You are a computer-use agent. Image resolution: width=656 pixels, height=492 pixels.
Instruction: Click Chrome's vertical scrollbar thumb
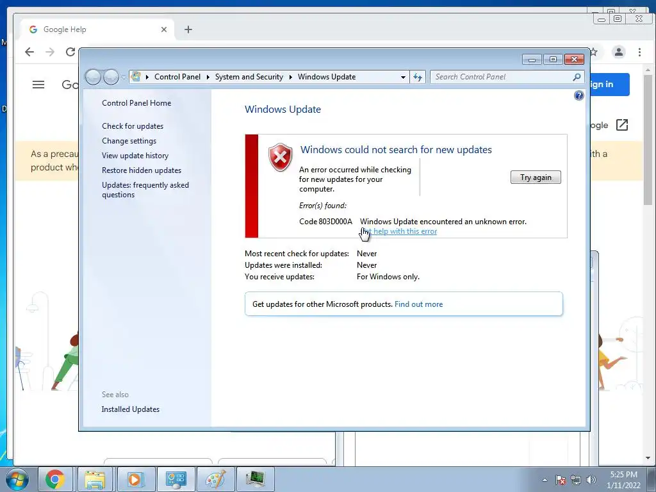pos(648,140)
